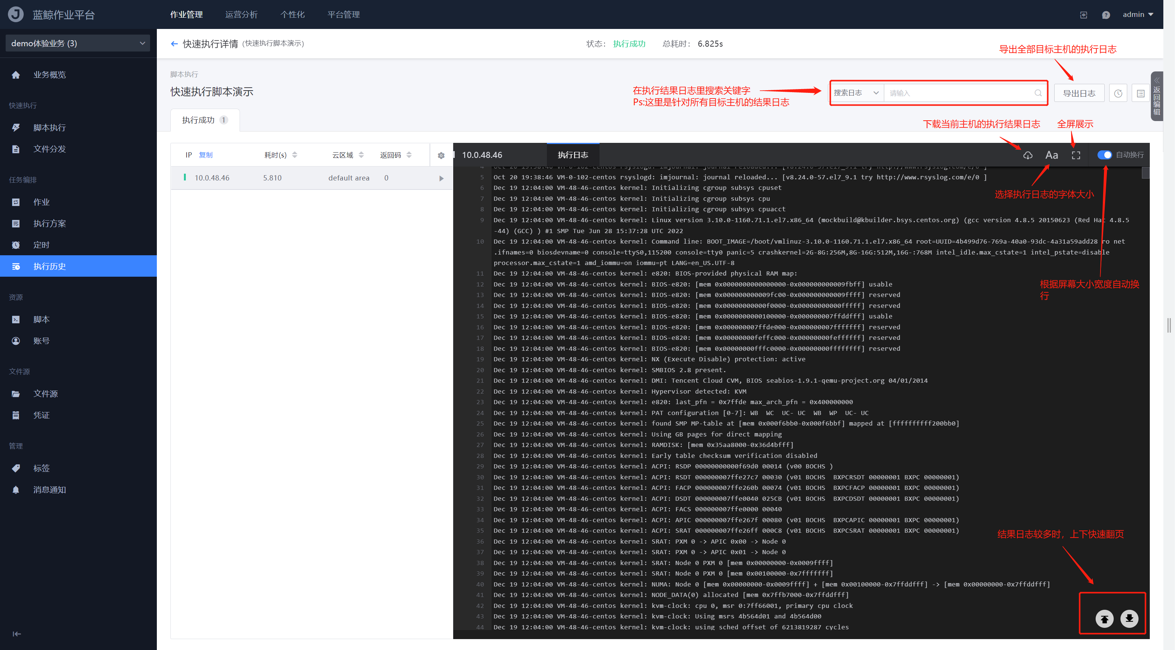Enter fullscreen log display
The width and height of the screenshot is (1175, 650).
(1076, 155)
